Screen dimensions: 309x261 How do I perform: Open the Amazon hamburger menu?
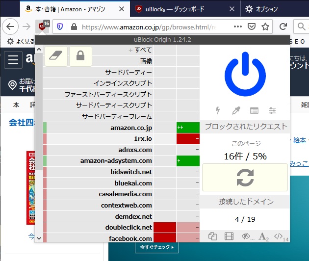[x=13, y=59]
